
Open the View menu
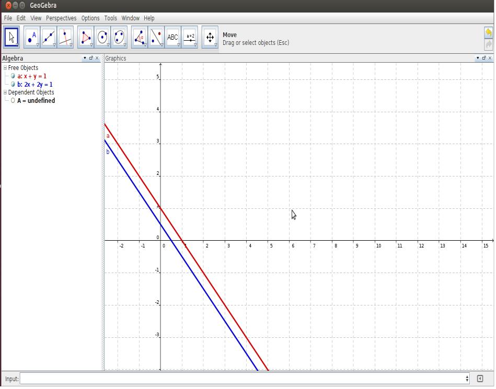pyautogui.click(x=36, y=18)
